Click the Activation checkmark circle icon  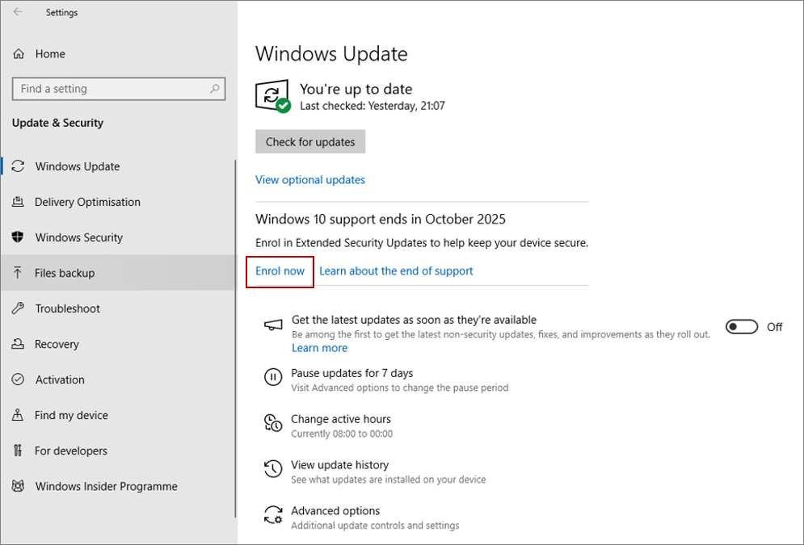pos(18,379)
